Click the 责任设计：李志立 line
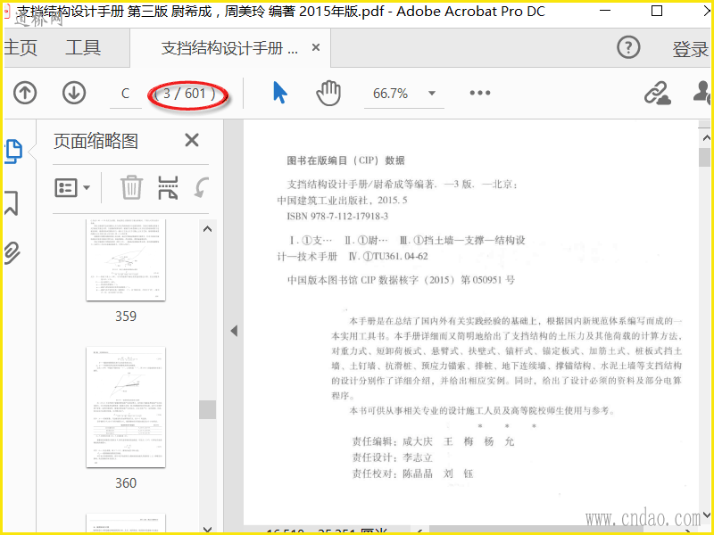The height and width of the screenshot is (535, 714). click(x=392, y=457)
